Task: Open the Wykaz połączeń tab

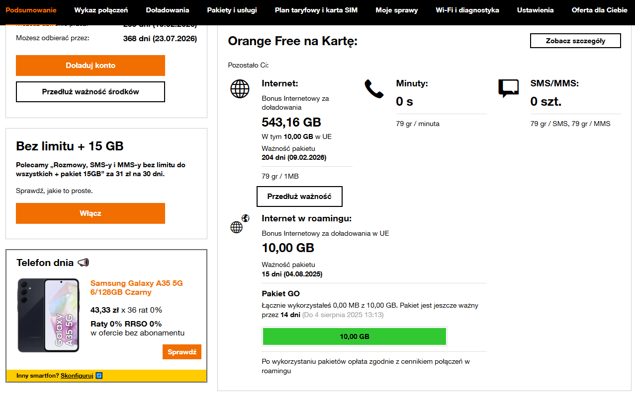Action: tap(101, 10)
